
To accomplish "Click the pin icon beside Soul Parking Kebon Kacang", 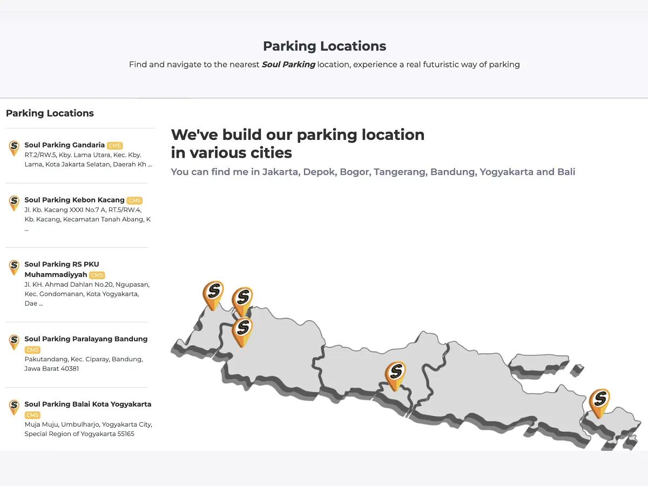I will point(14,204).
